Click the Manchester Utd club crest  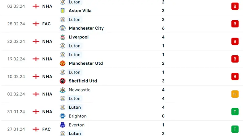pyautogui.click(x=63, y=63)
